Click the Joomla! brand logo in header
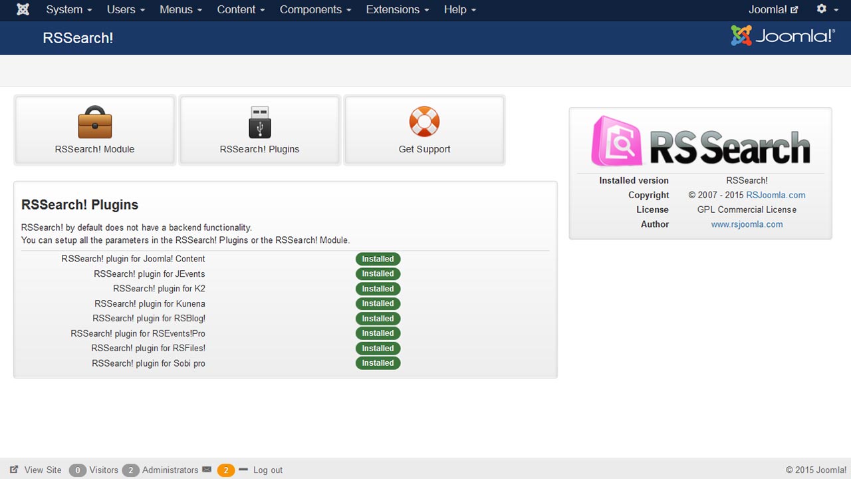 pyautogui.click(x=783, y=36)
